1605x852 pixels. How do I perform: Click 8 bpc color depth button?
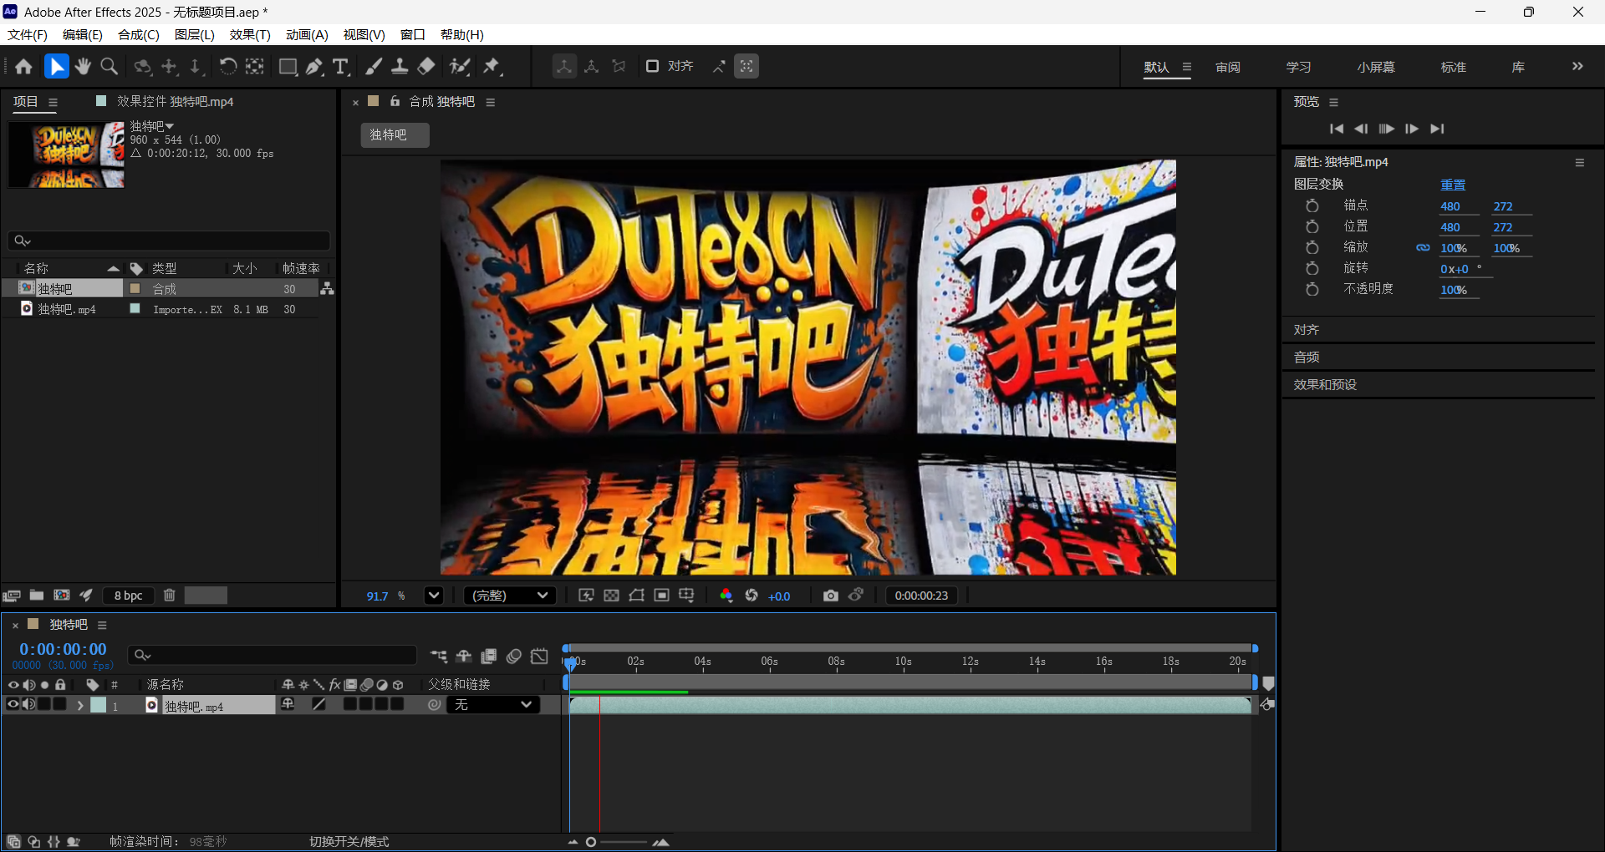129,596
